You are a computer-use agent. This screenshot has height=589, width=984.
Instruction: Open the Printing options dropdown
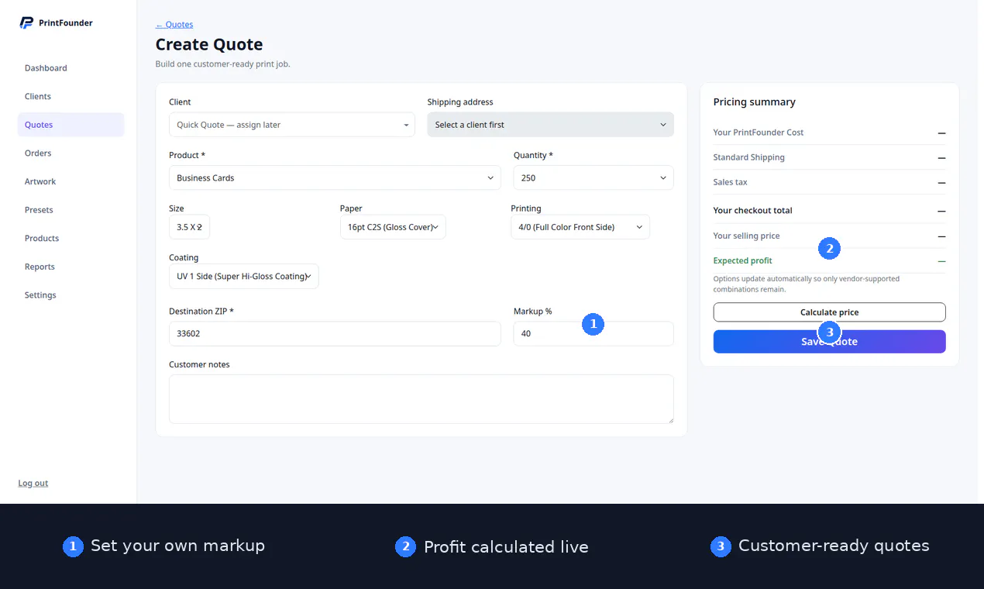coord(580,227)
